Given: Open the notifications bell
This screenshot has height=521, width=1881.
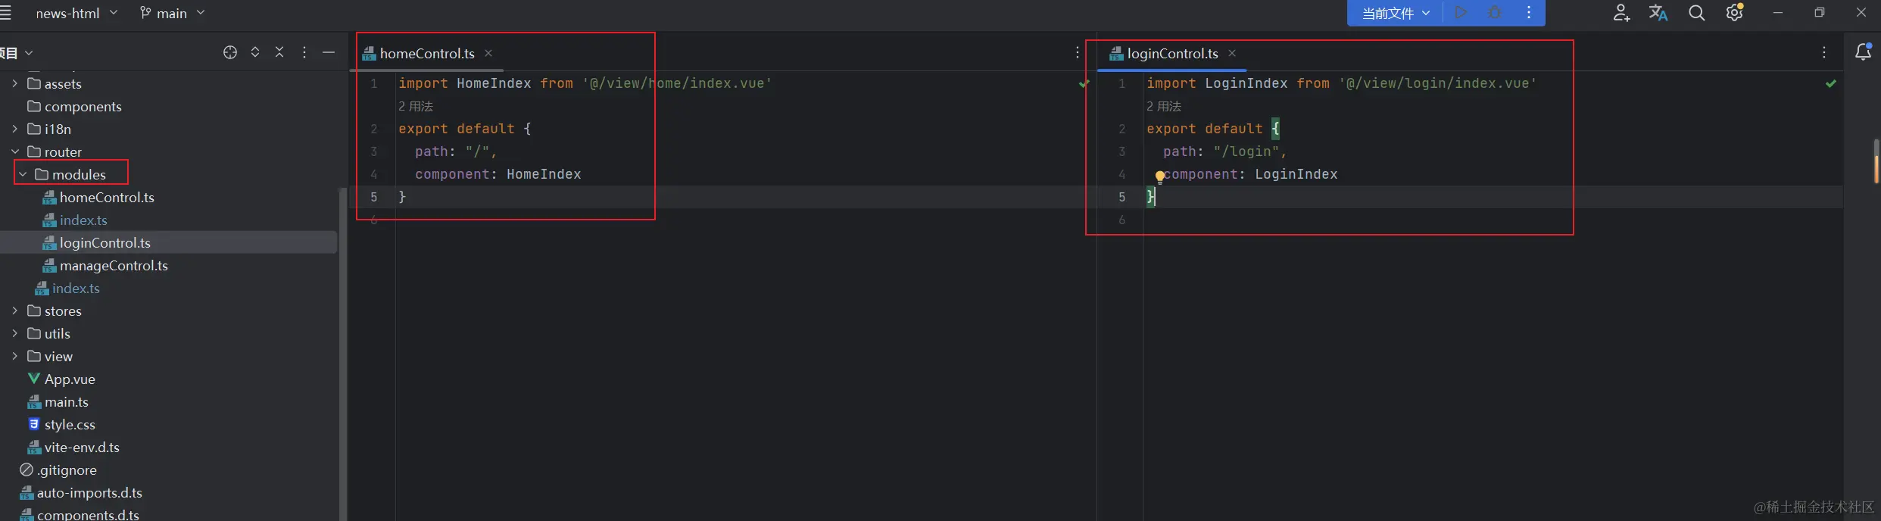Looking at the screenshot, I should [x=1863, y=52].
